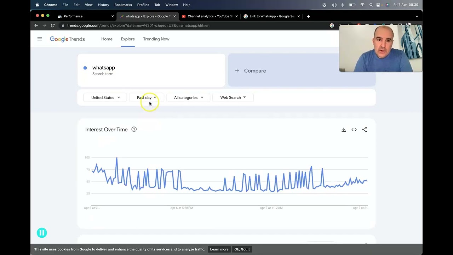Open the Window menu
The height and width of the screenshot is (255, 453).
point(172,5)
